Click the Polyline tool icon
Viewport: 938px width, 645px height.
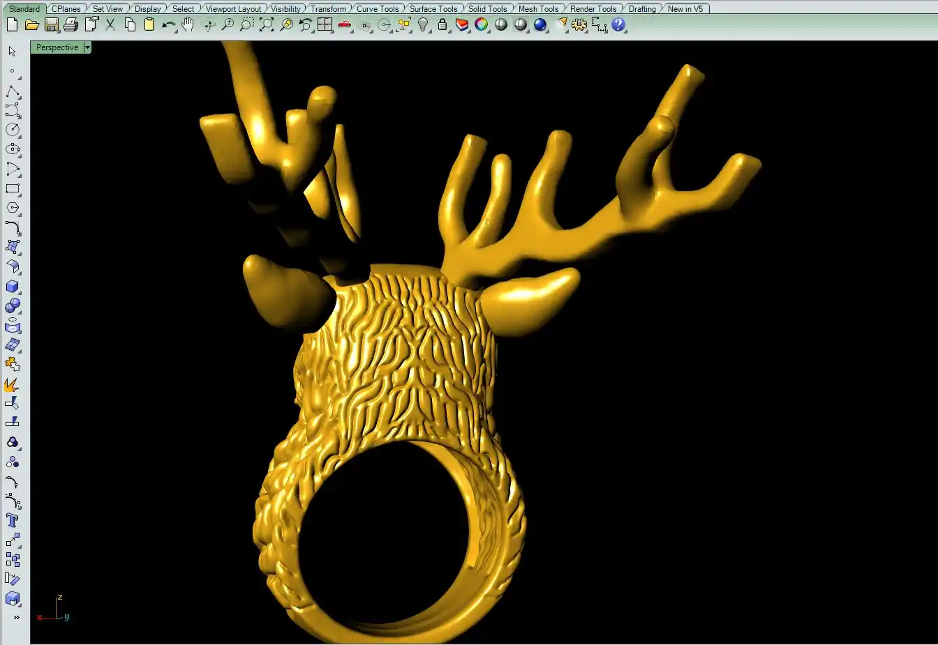(13, 92)
